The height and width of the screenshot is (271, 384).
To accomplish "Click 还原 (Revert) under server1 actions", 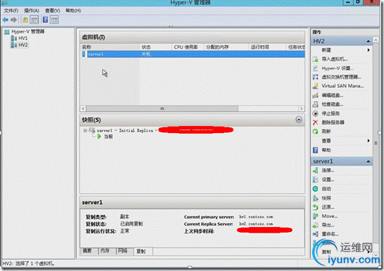I will pos(328,207).
